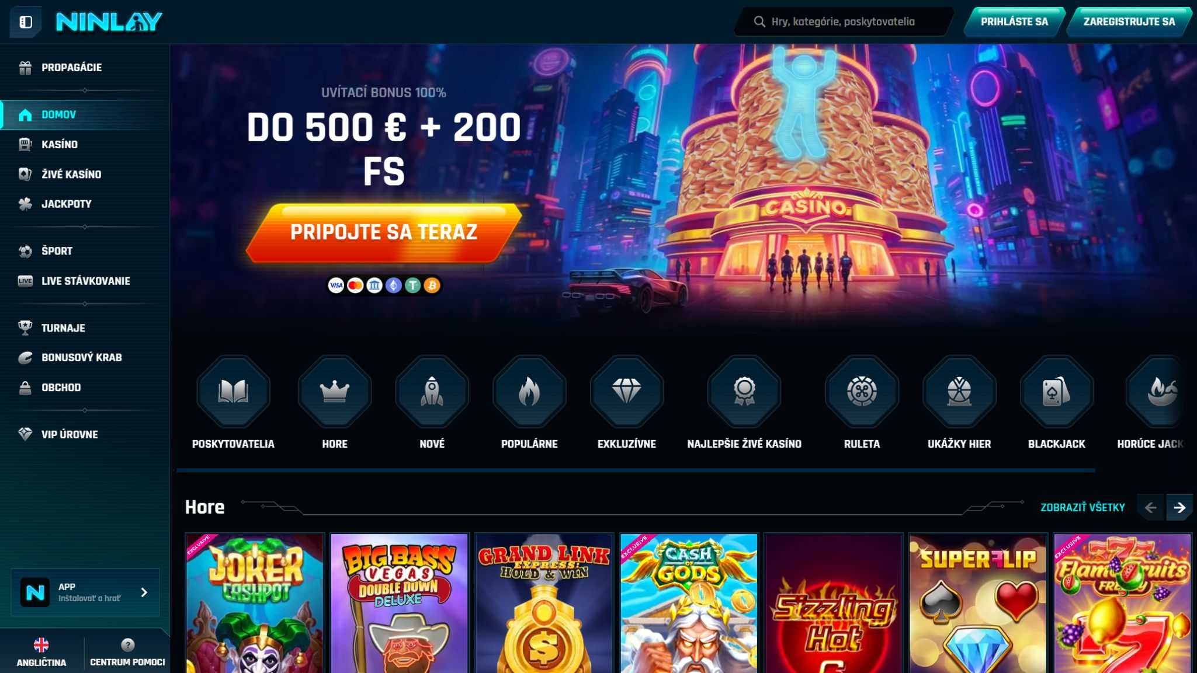The image size is (1197, 673).
Task: Open the Ruleta roulette wheel icon
Action: click(x=862, y=391)
